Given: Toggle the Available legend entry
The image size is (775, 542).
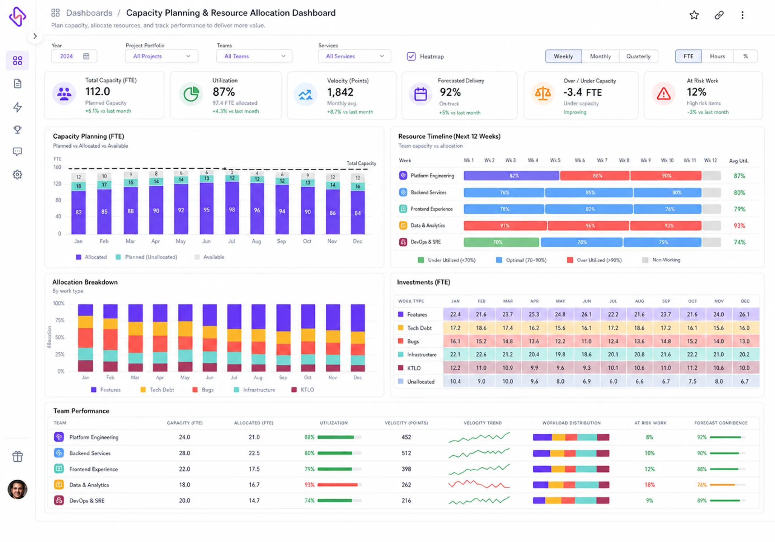Looking at the screenshot, I should (210, 257).
